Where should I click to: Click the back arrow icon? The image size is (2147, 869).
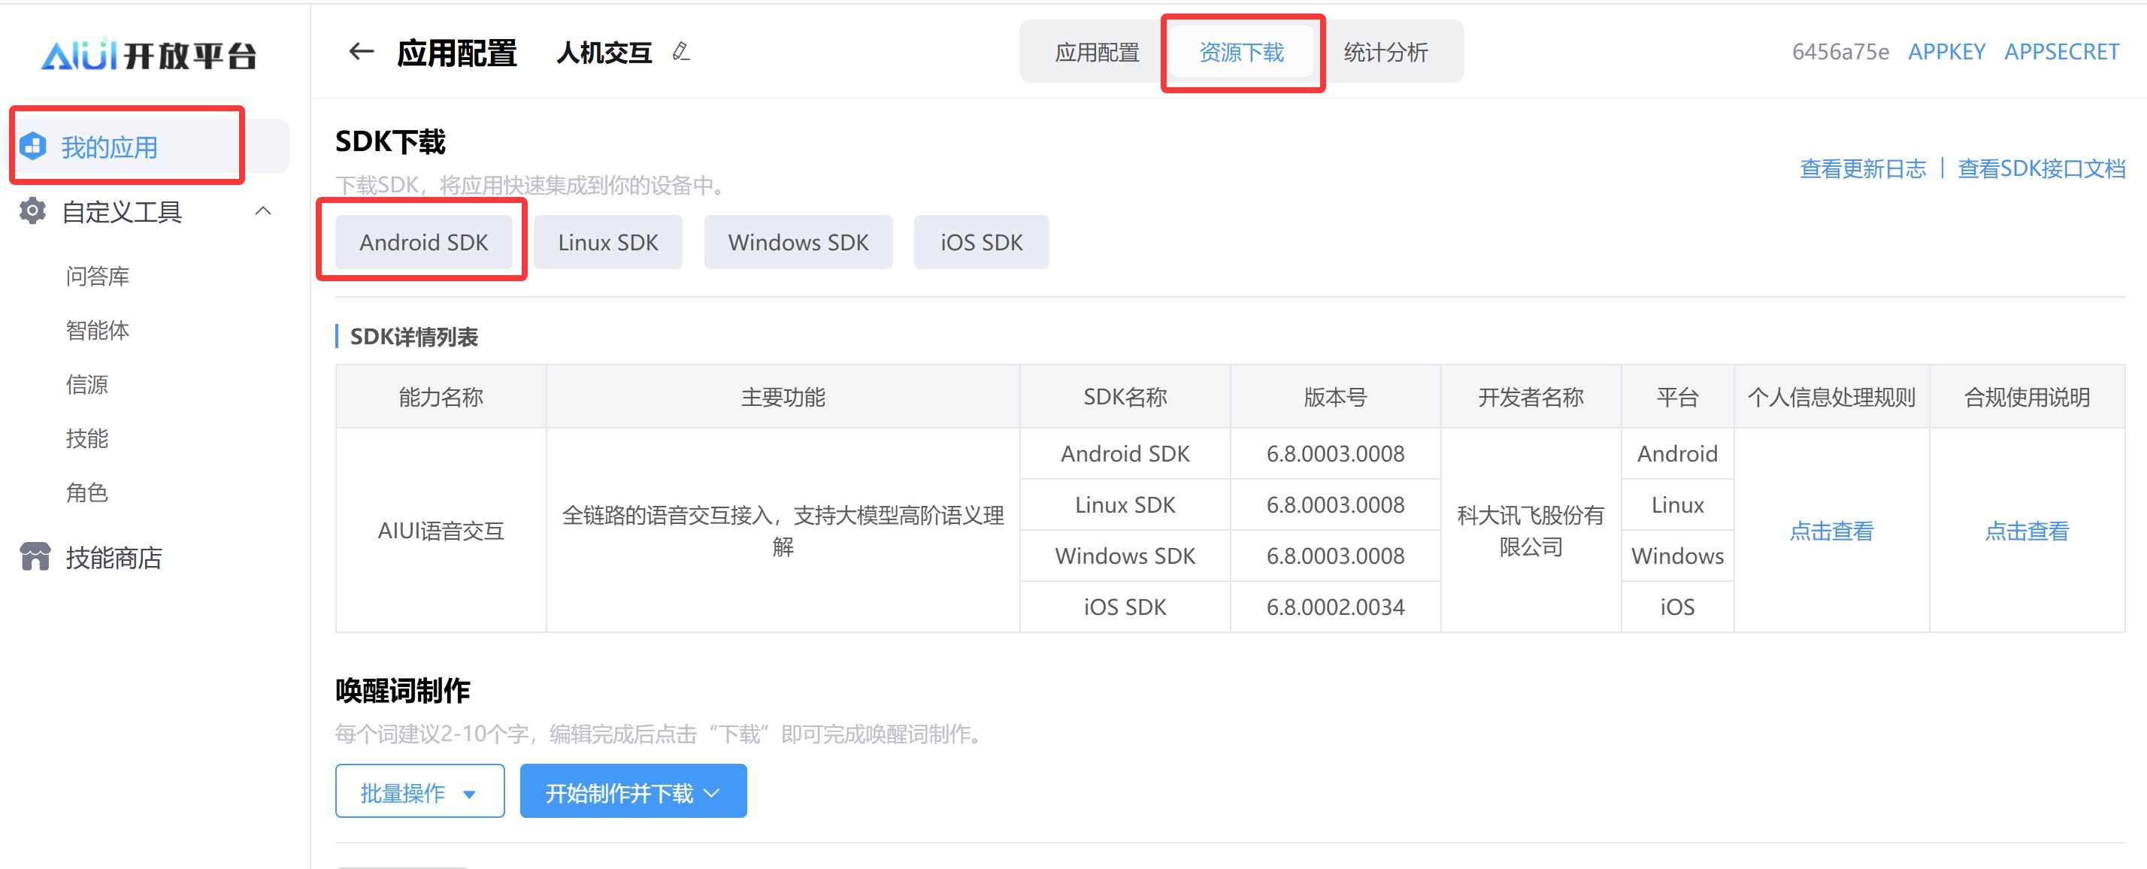361,53
